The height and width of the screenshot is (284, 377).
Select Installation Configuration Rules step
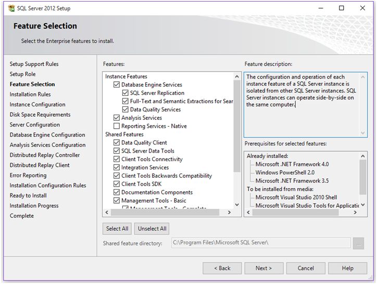[x=48, y=186]
